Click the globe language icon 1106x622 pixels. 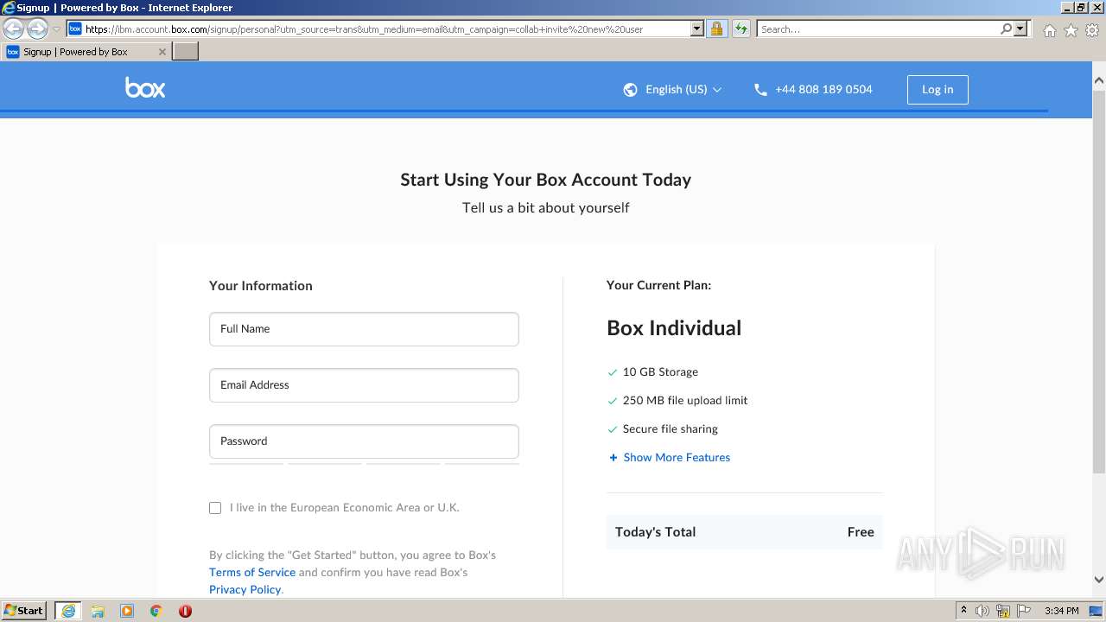(x=631, y=90)
